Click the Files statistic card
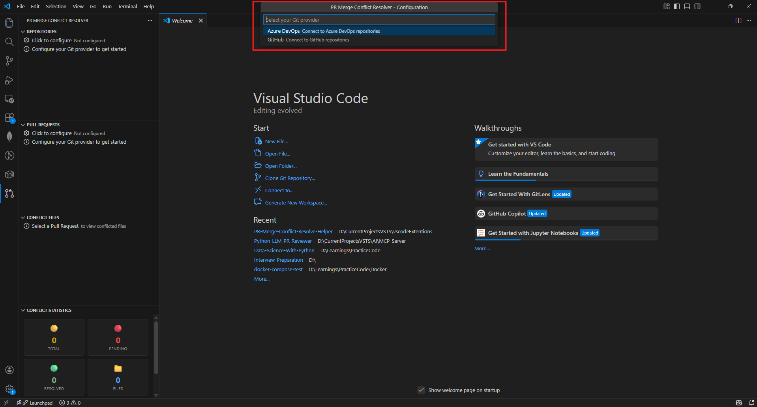This screenshot has height=407, width=757. (x=118, y=377)
